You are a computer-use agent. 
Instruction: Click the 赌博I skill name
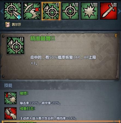[24, 93]
